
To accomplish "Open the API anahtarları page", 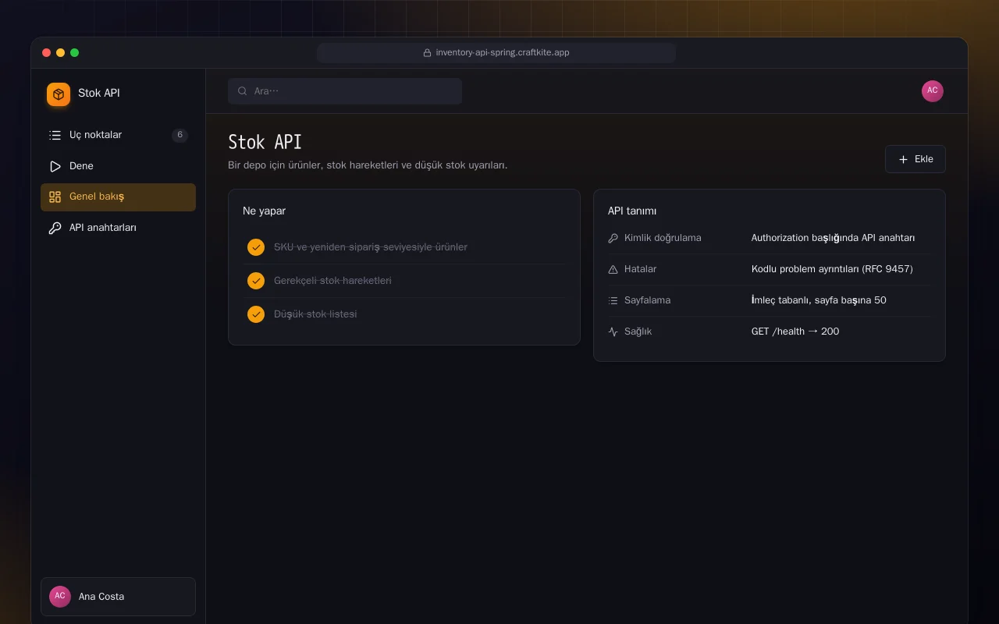I will tap(118, 229).
